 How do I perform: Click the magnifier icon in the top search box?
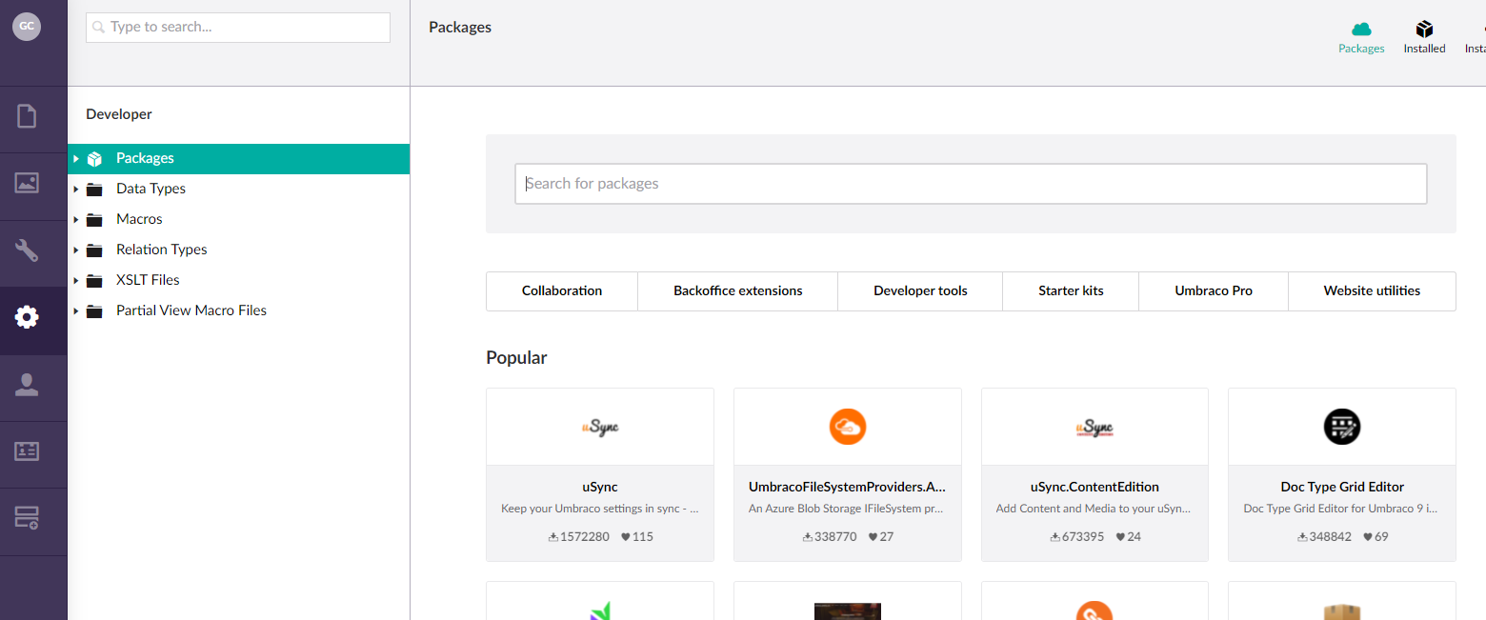click(99, 28)
